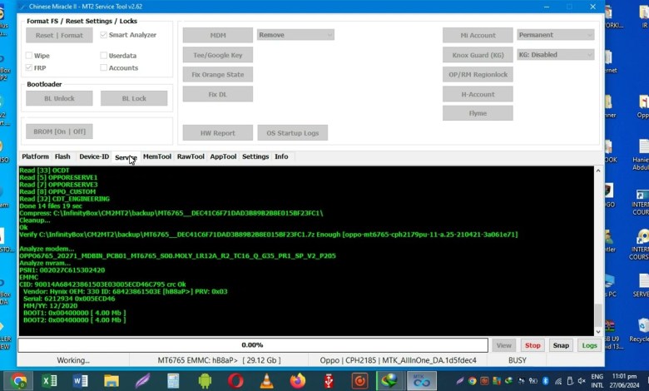
Task: Click the OS Startup Logs button
Action: (x=293, y=133)
